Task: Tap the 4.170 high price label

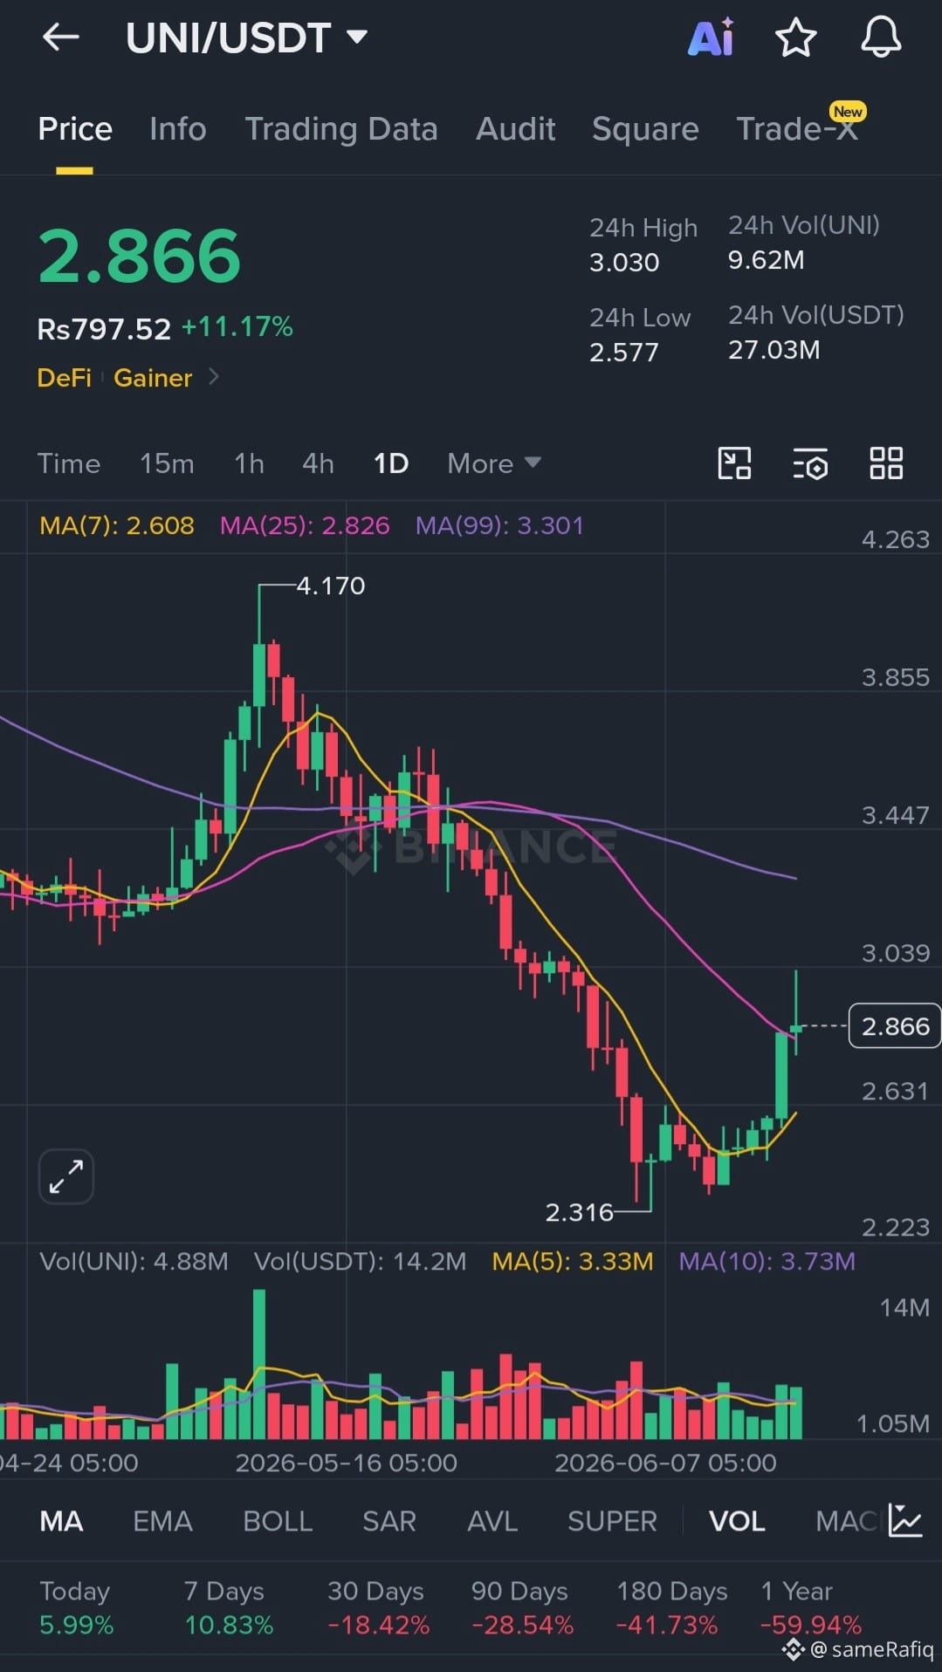Action: (x=331, y=586)
